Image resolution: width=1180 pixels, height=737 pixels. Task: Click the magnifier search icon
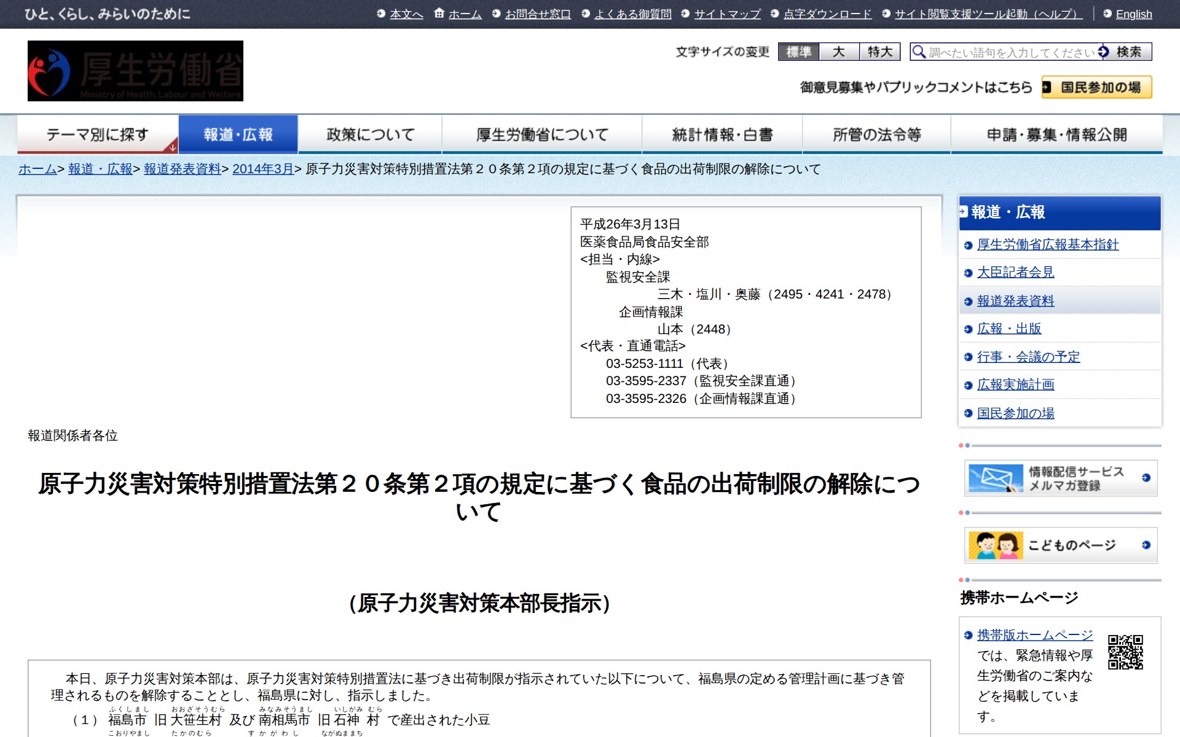[x=919, y=52]
